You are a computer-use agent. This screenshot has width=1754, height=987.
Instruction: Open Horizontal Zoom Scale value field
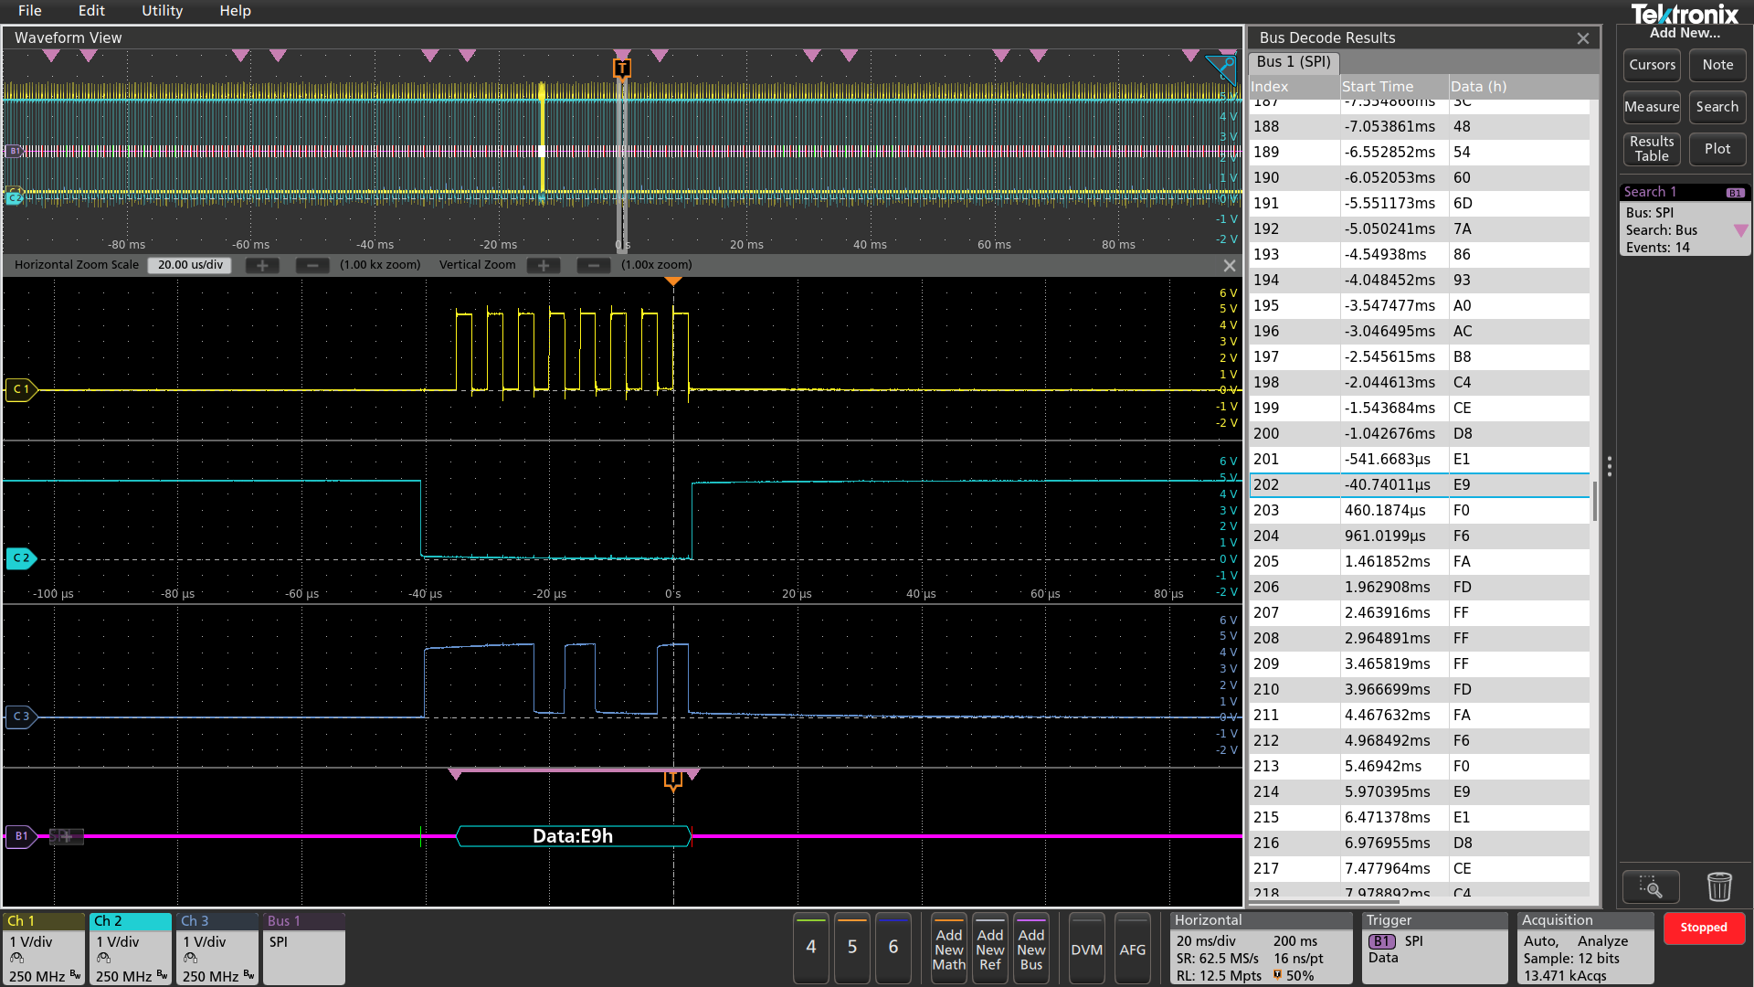190,265
